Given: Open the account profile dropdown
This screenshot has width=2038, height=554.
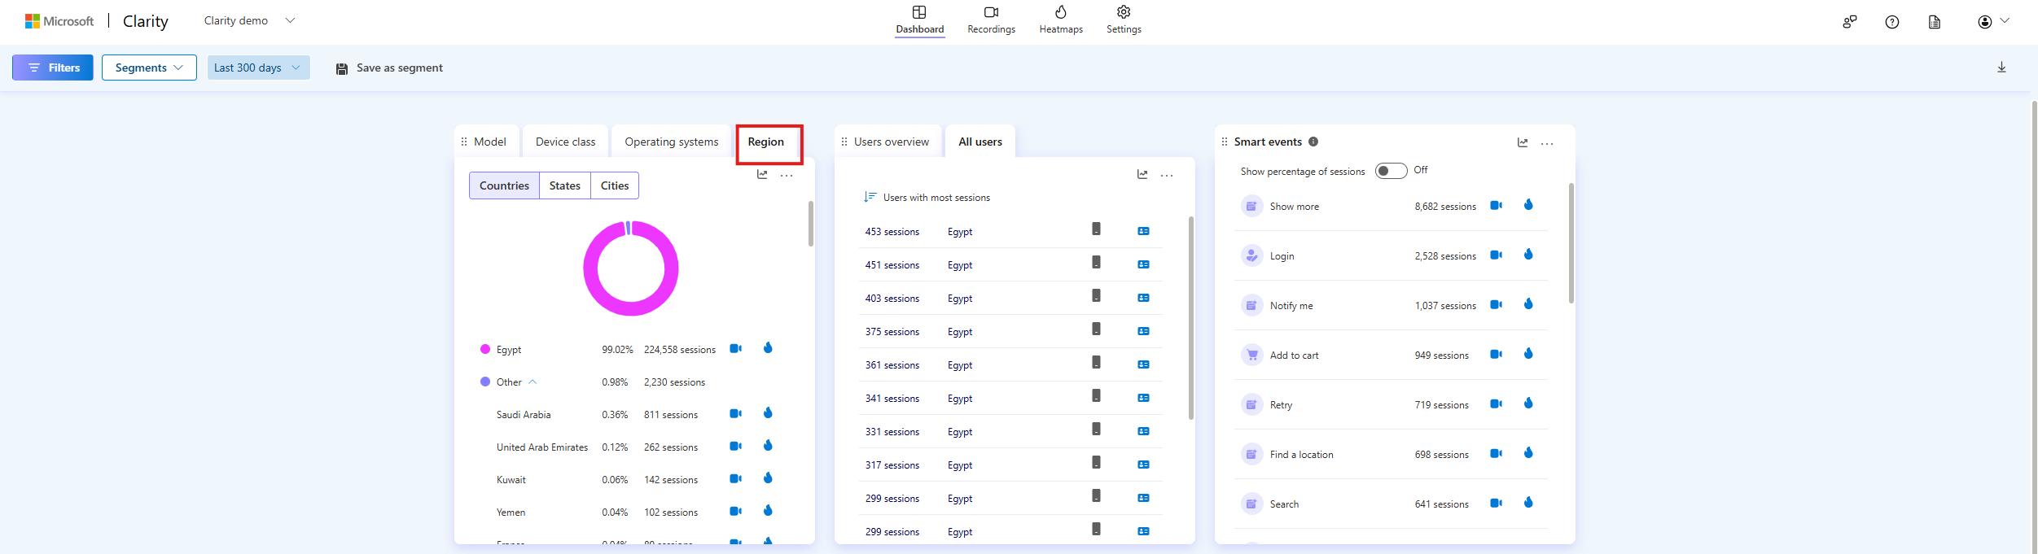Looking at the screenshot, I should (1993, 22).
